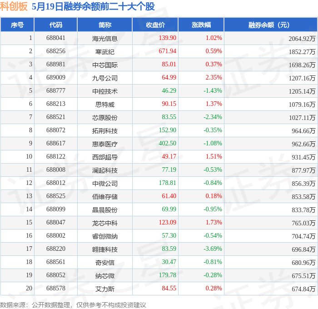Click closing price 178.81
This screenshot has width=318, height=309.
pyautogui.click(x=168, y=183)
